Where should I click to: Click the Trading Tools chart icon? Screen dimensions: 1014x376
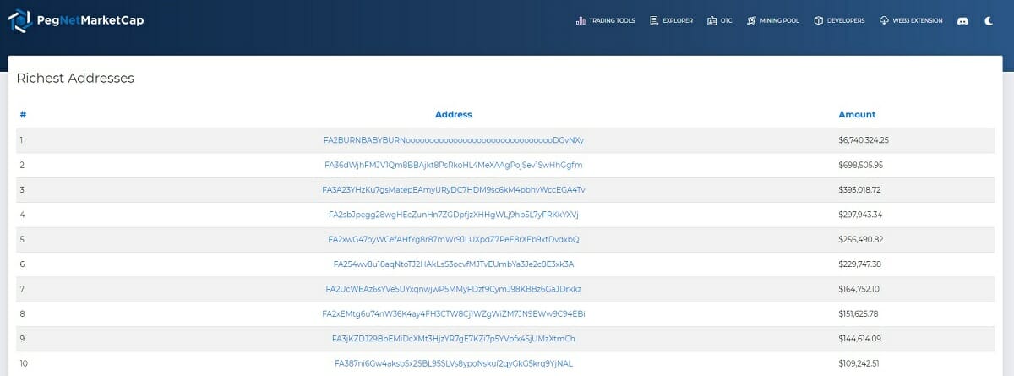pyautogui.click(x=581, y=20)
